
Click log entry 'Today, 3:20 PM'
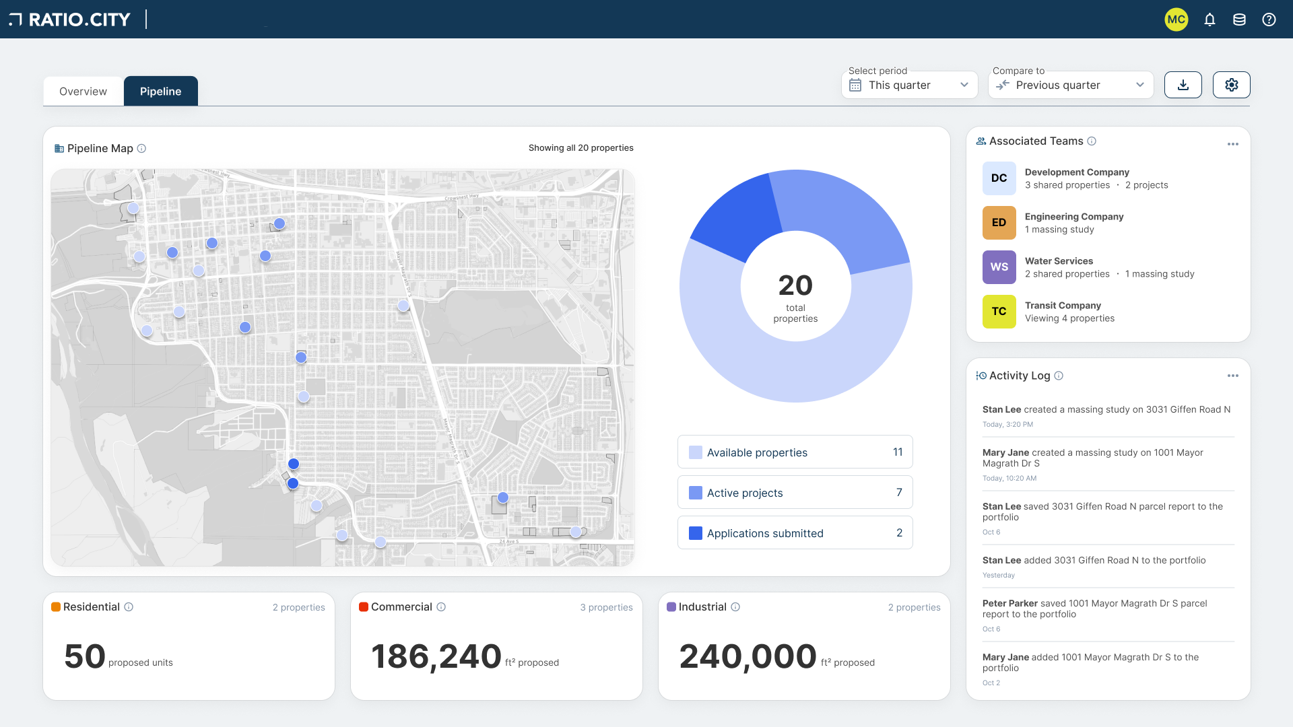pos(1007,425)
